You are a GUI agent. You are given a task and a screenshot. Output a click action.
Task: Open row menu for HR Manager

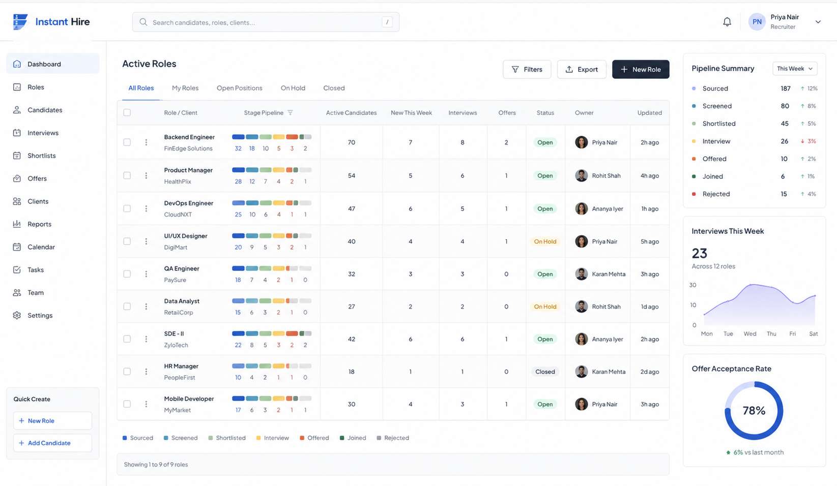[x=146, y=372]
